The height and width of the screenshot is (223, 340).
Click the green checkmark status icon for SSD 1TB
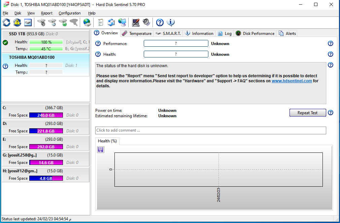tap(5, 42)
